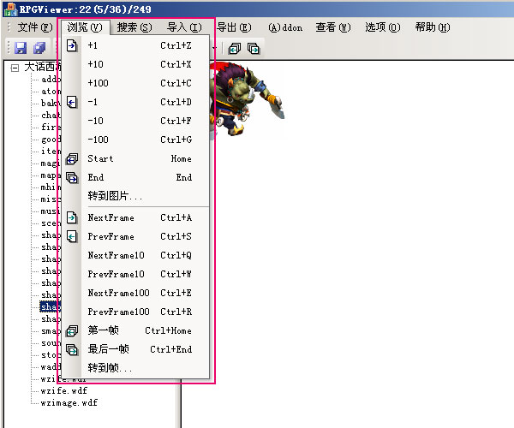This screenshot has height=428, width=514.
Task: Close the 浏览(V) menu
Action: [x=85, y=27]
